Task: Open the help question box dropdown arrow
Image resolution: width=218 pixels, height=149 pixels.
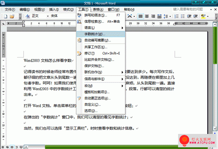Action: (211, 10)
